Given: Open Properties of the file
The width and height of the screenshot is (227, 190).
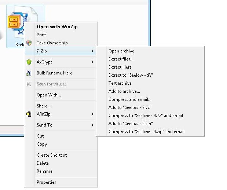Looking at the screenshot, I should coord(46,182).
